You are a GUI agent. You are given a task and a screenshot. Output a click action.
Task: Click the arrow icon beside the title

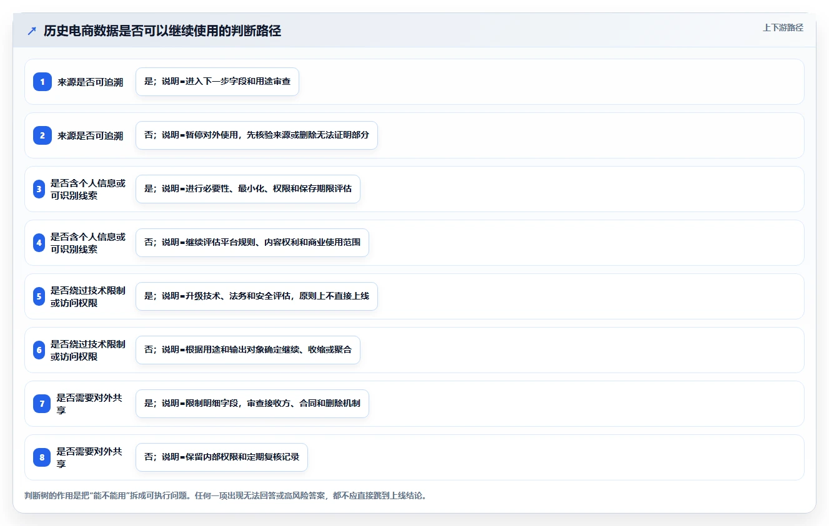(x=32, y=31)
